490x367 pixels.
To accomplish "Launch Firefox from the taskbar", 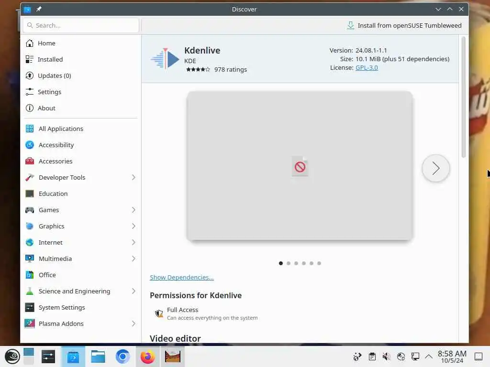I will click(x=147, y=356).
